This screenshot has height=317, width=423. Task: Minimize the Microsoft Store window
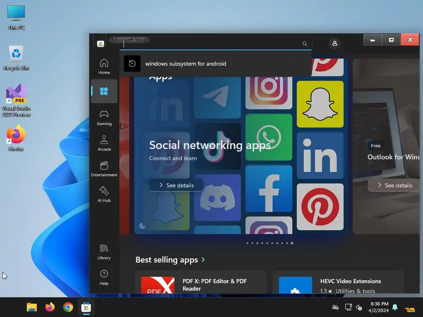click(x=373, y=40)
